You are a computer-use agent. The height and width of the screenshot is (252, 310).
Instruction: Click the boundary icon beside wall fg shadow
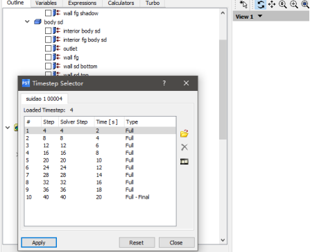[x=56, y=13]
